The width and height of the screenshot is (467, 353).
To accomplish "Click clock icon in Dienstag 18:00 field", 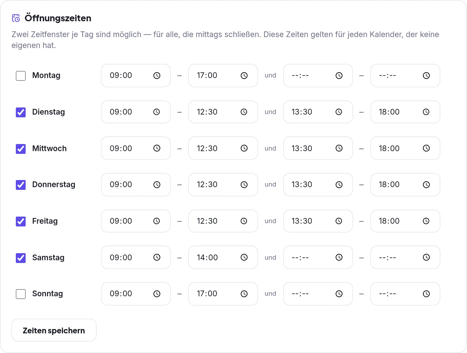I will click(x=426, y=112).
